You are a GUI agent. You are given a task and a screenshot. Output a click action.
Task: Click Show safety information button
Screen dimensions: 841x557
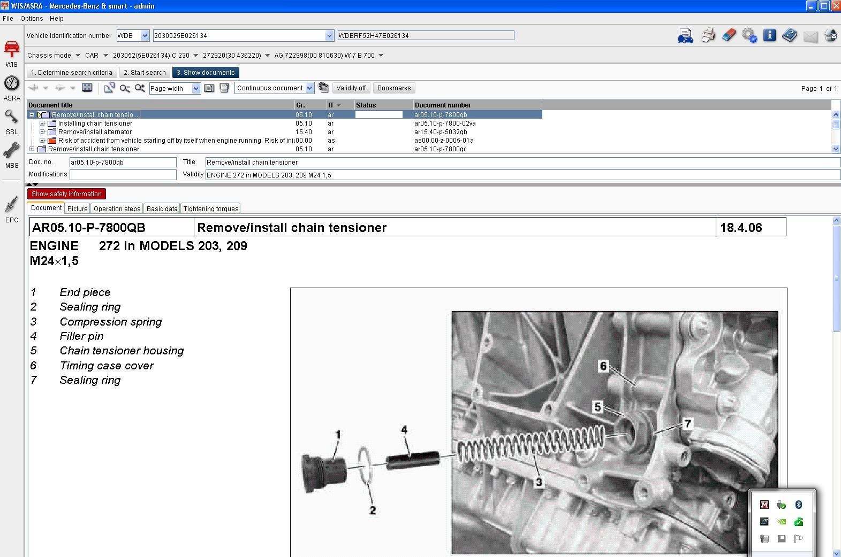pyautogui.click(x=66, y=194)
